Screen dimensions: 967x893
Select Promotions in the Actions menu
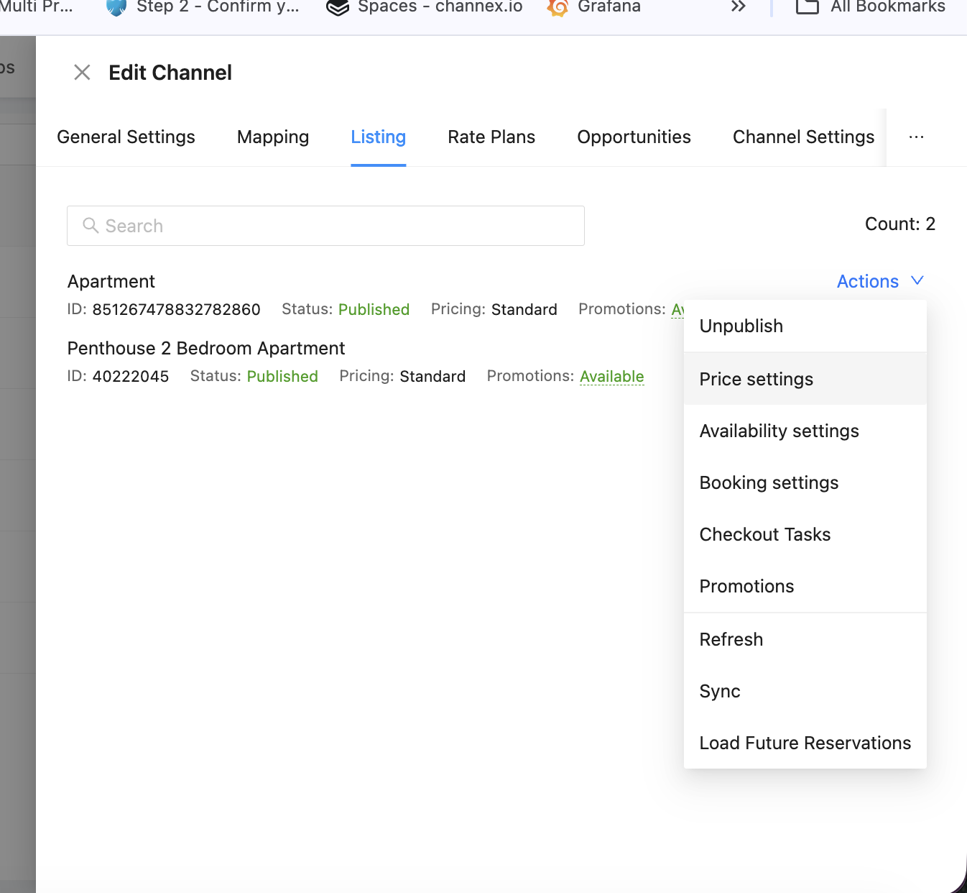pos(805,586)
